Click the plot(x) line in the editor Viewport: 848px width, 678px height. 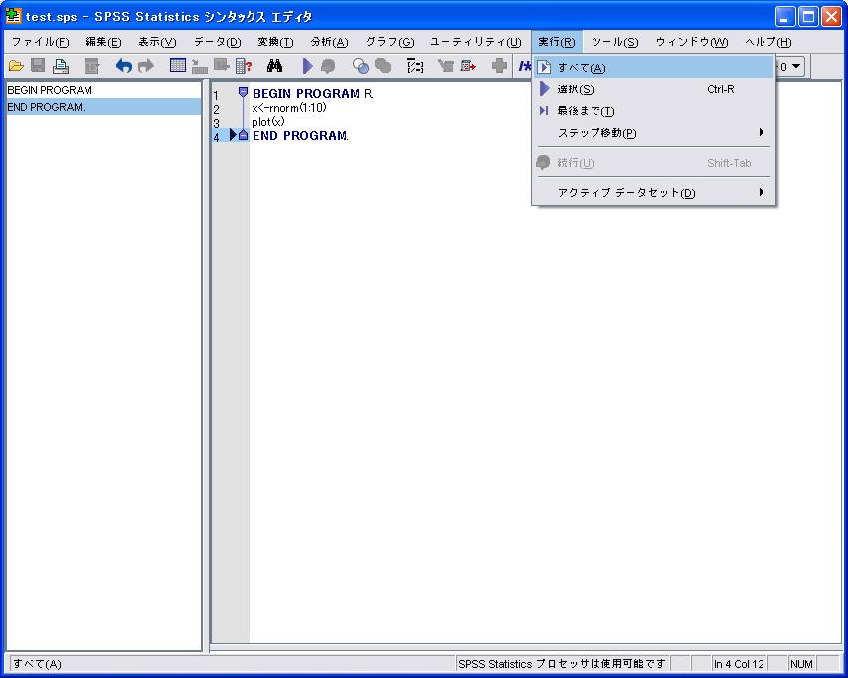click(268, 122)
